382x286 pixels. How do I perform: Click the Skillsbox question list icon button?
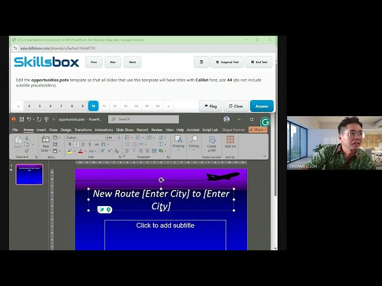pos(202,62)
